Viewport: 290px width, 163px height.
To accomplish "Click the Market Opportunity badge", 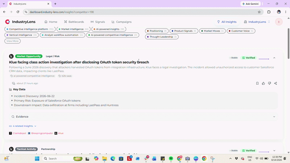I will click(29, 56).
